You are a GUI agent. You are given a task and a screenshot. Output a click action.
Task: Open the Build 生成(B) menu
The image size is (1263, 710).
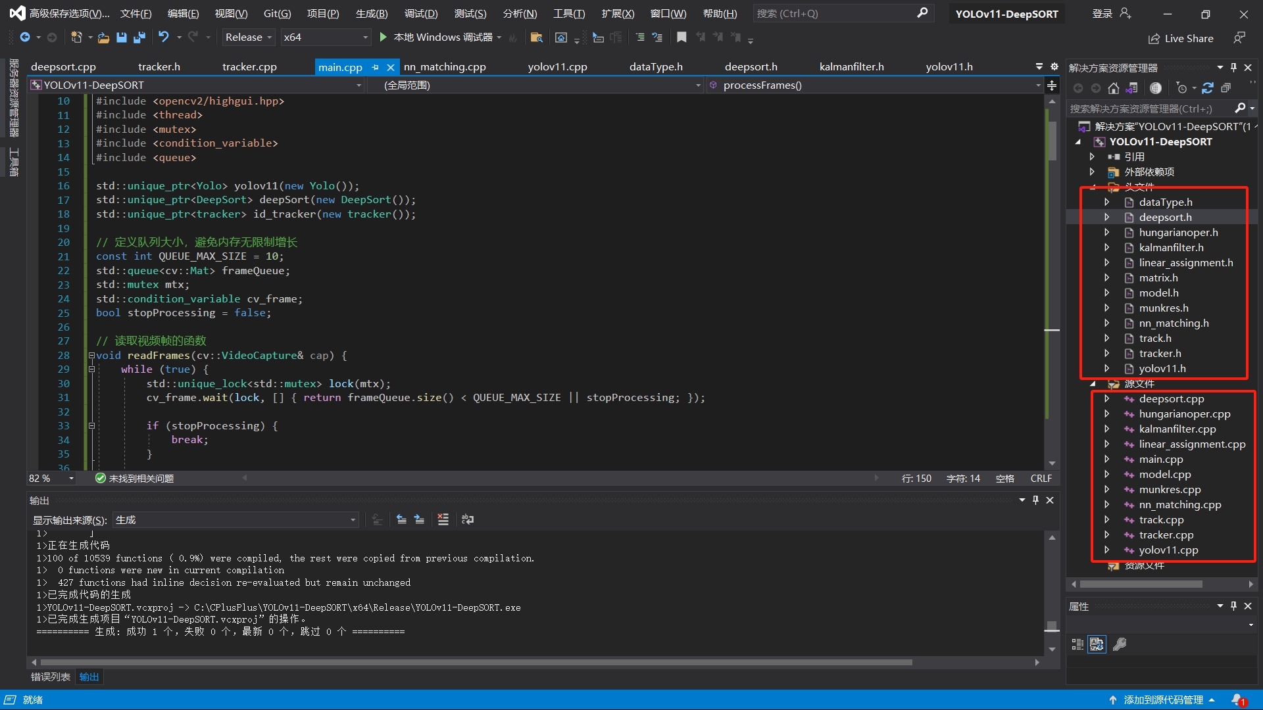(x=372, y=14)
